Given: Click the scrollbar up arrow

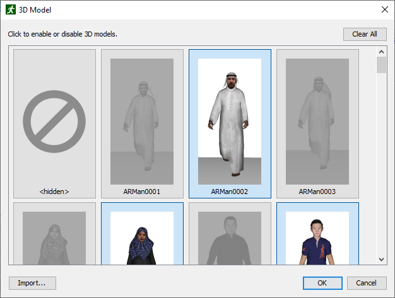Looking at the screenshot, I should coord(381,52).
